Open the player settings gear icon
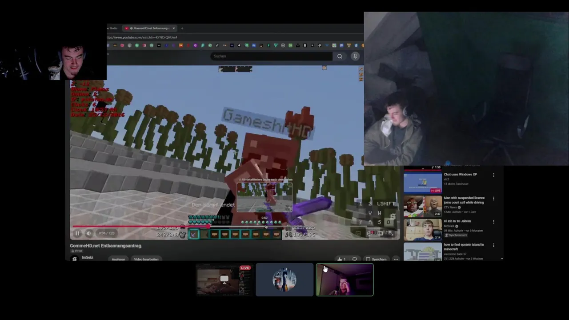The image size is (569, 320). coord(369,233)
